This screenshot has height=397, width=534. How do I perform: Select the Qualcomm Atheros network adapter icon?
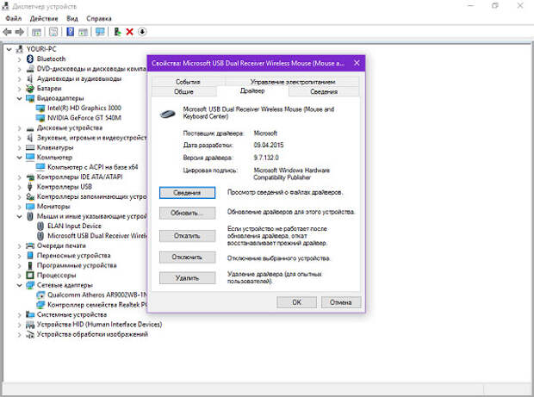[40, 295]
